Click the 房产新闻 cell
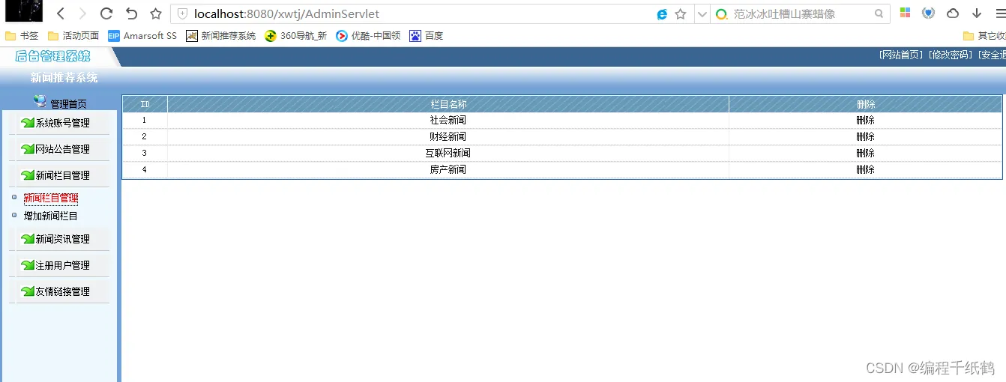Image resolution: width=1006 pixels, height=382 pixels. point(448,169)
